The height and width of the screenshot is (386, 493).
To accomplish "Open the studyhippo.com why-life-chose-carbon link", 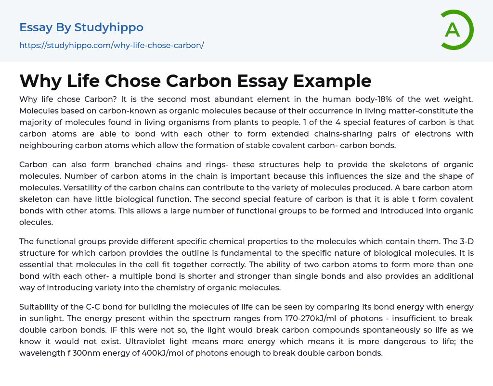I will [111, 45].
